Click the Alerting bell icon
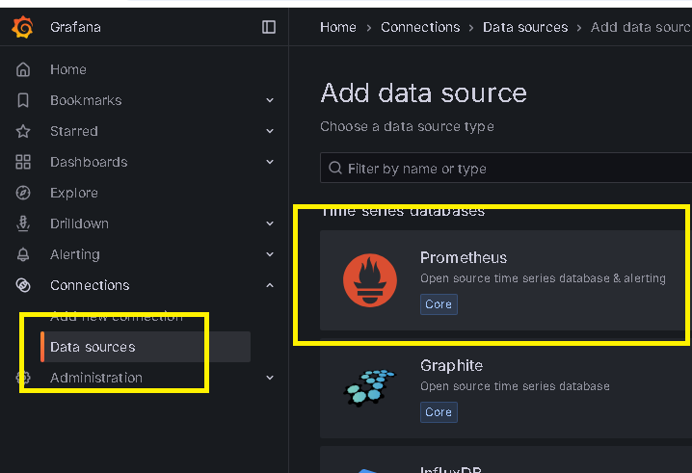 pyautogui.click(x=23, y=254)
